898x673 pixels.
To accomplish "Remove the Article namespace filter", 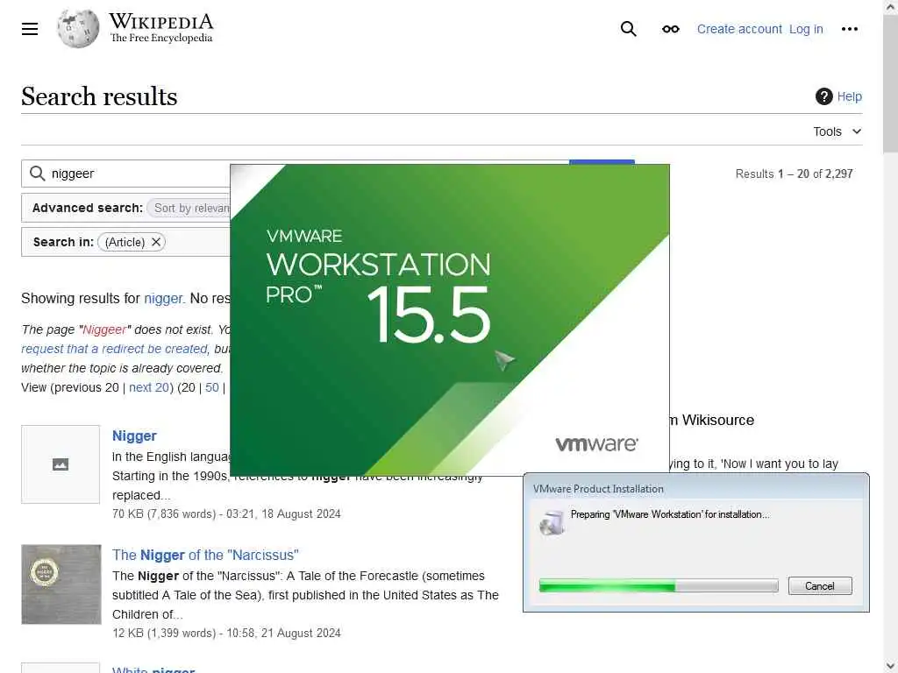I will click(156, 242).
